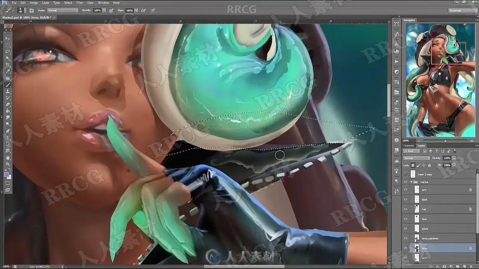This screenshot has height=269, width=479.
Task: Click the foreground color swatch
Action: (6, 175)
